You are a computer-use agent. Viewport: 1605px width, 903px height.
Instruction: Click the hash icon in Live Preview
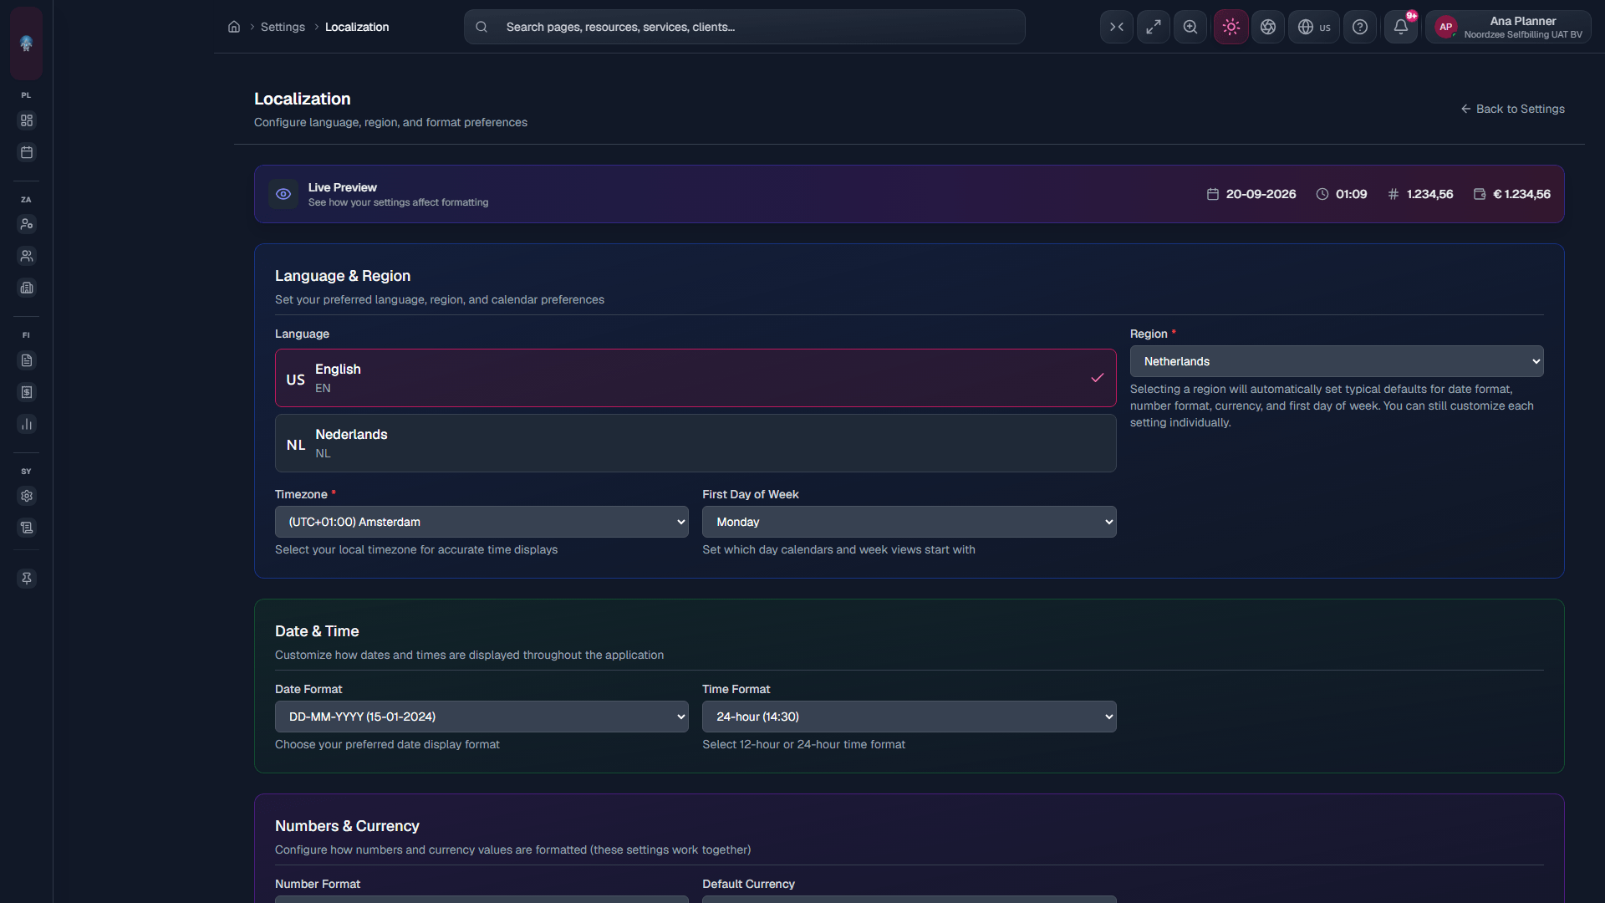click(1394, 194)
